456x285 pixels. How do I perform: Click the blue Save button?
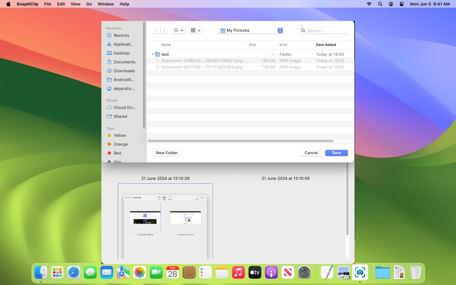pos(336,153)
